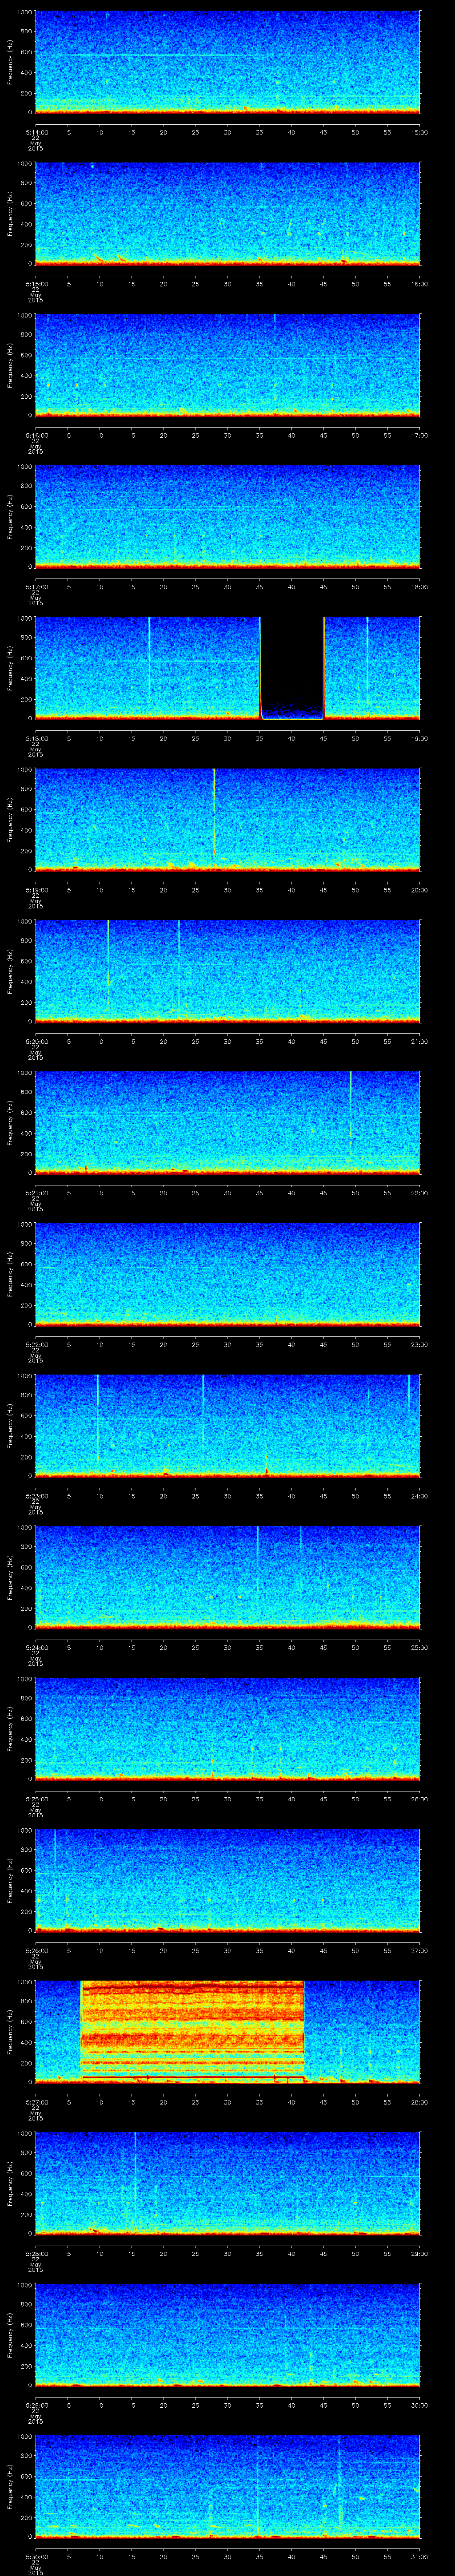Open the spectrogram panel starting at 5:17:00

point(227,516)
